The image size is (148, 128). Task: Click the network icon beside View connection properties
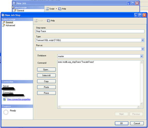4,99
